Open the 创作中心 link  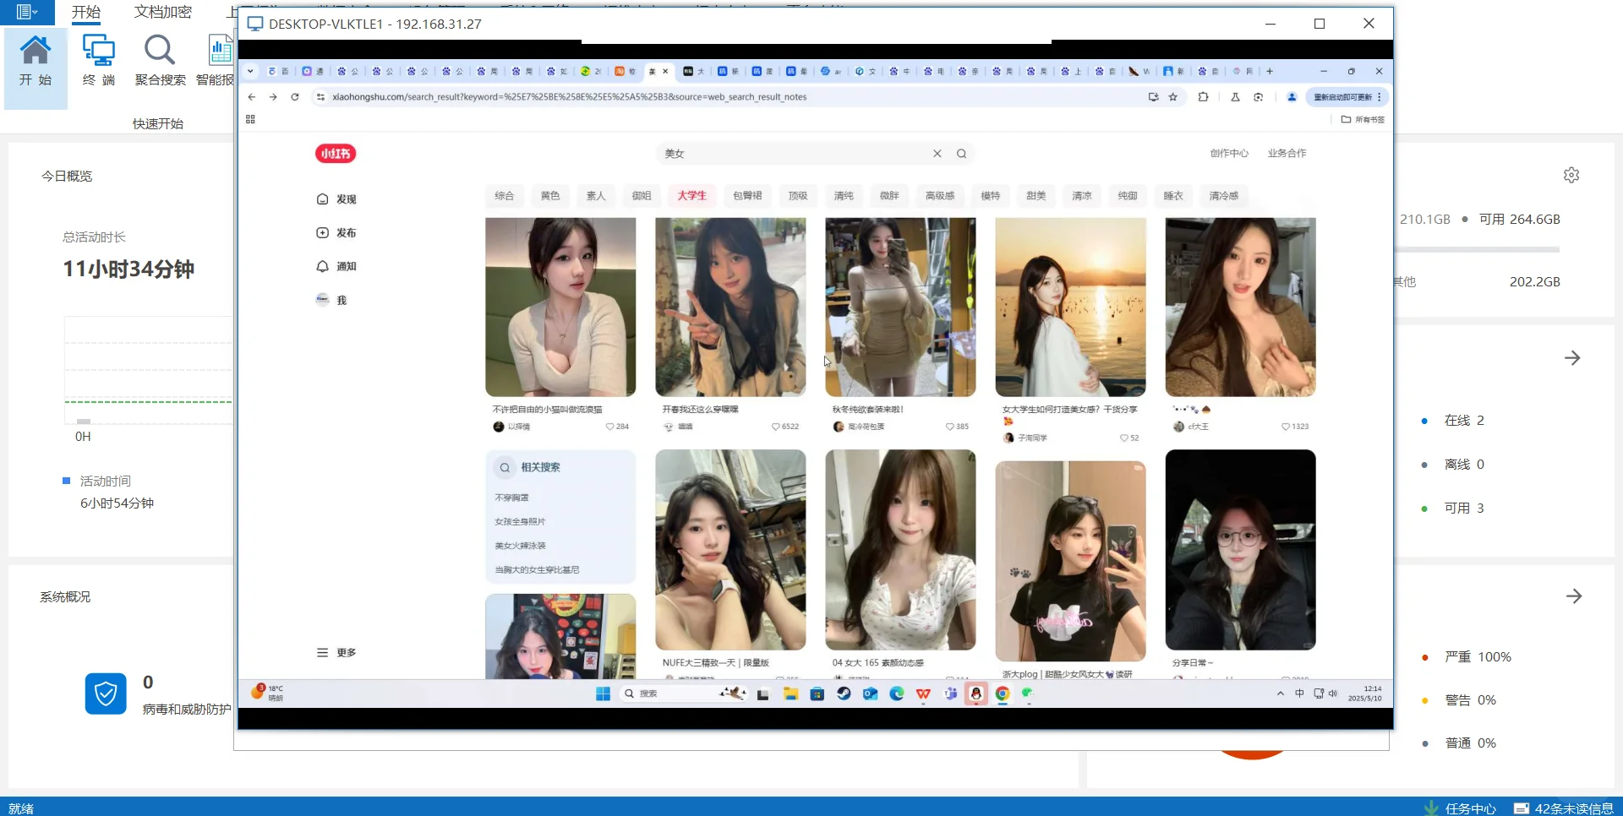coord(1229,153)
